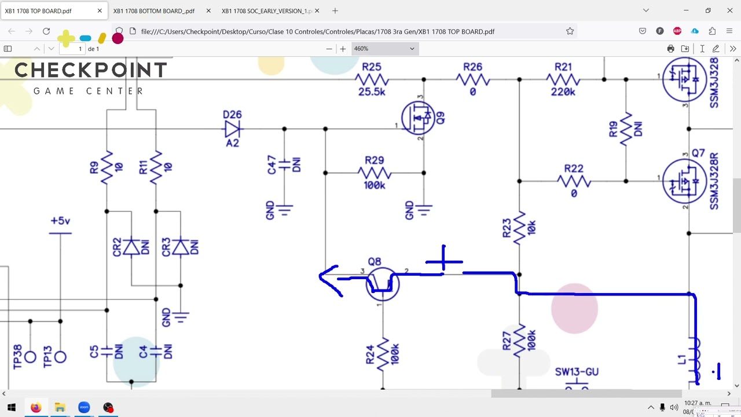Go to next PDF page

pos(51,49)
